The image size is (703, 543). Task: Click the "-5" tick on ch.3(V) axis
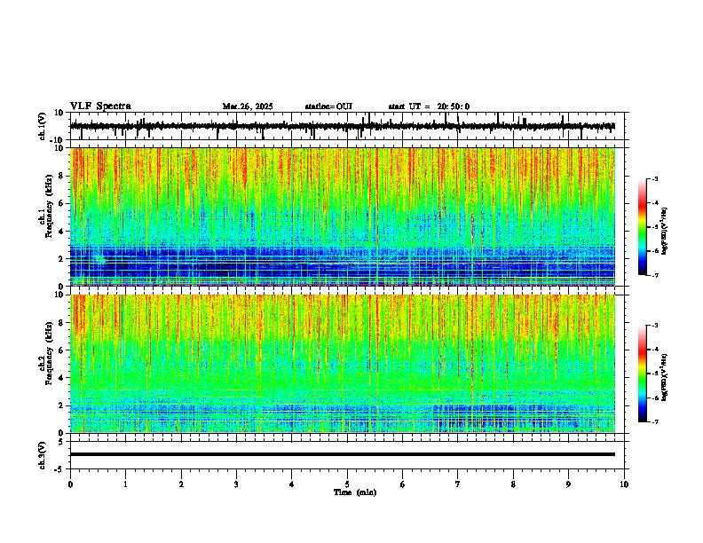[59, 469]
